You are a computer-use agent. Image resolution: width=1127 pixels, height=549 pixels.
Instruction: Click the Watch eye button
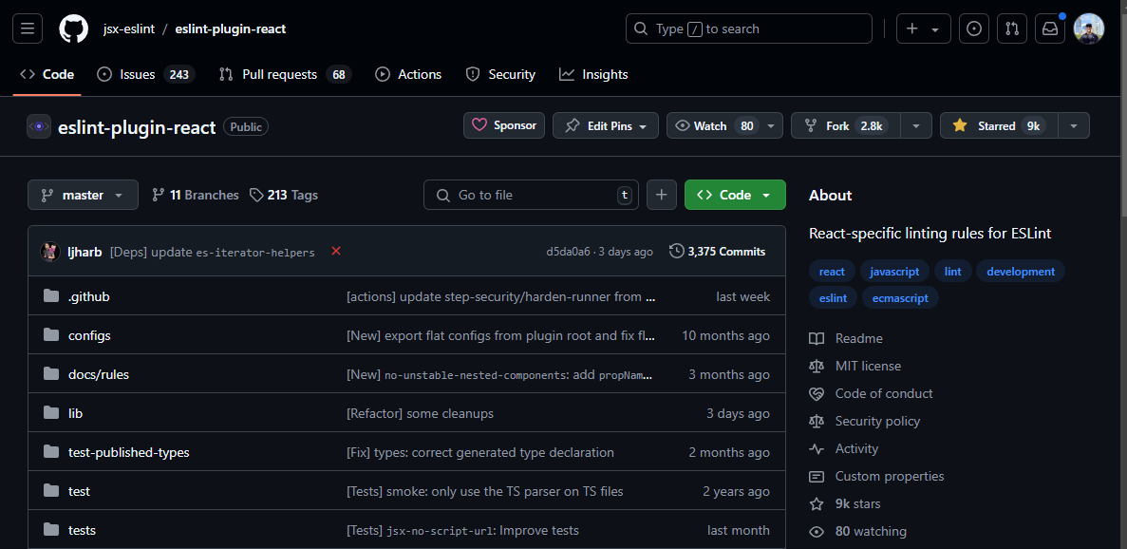pos(714,125)
